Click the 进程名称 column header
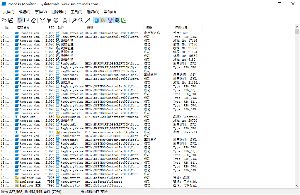This screenshot has height=195, width=300. [29, 27]
